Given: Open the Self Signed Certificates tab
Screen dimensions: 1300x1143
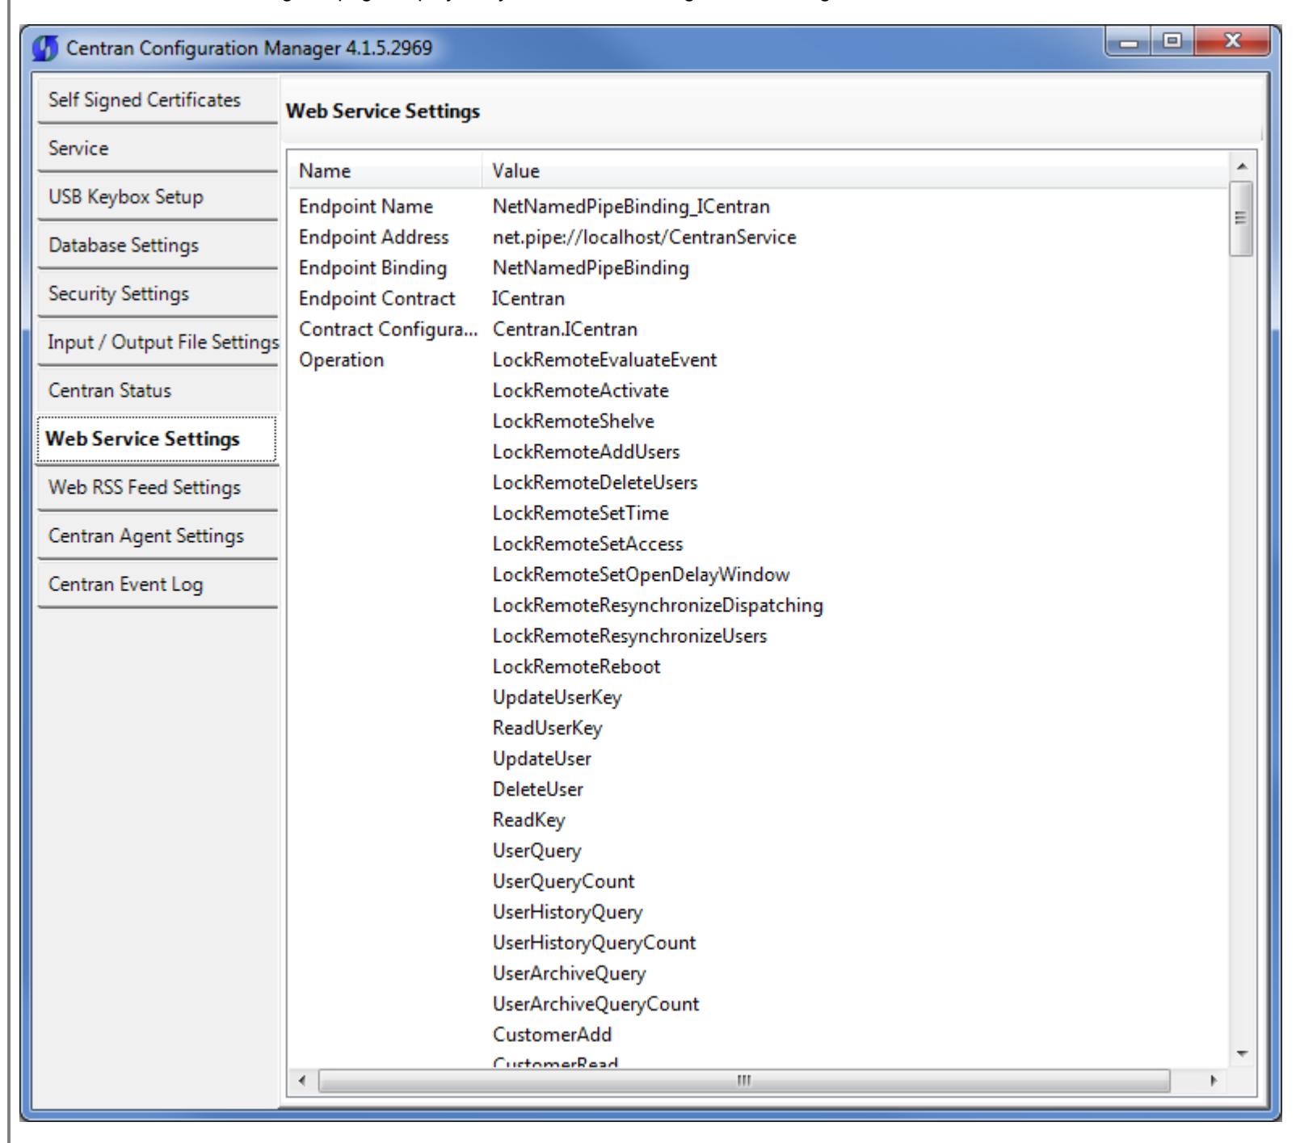Looking at the screenshot, I should (x=158, y=100).
